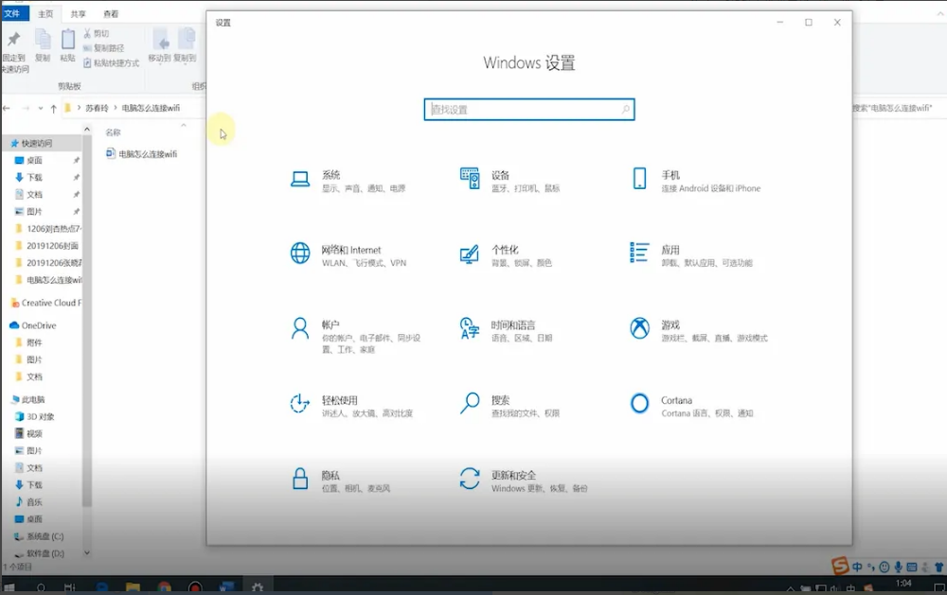This screenshot has width=947, height=595.
Task: Open 个性化 (Personalization) settings icon
Action: (x=470, y=253)
